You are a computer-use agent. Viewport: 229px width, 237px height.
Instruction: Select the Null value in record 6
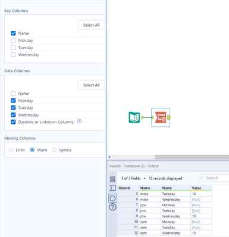click(x=201, y=200)
